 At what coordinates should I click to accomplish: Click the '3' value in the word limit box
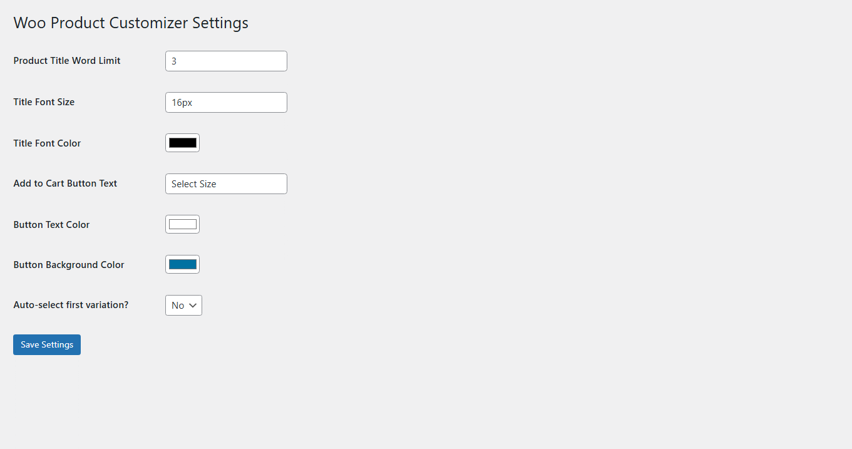pyautogui.click(x=174, y=61)
